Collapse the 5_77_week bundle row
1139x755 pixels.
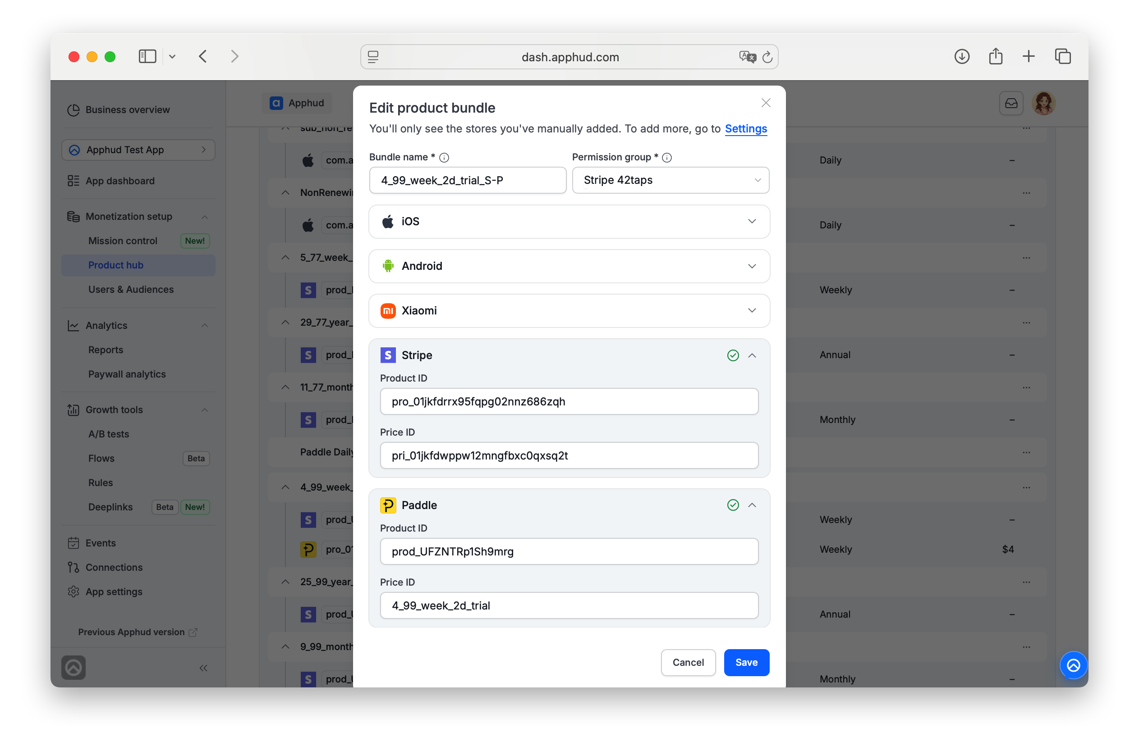[x=285, y=258]
